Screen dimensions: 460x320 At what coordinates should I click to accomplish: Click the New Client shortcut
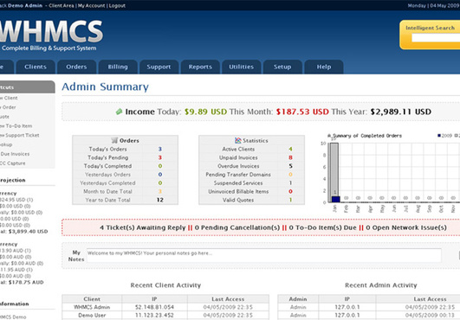click(x=9, y=98)
